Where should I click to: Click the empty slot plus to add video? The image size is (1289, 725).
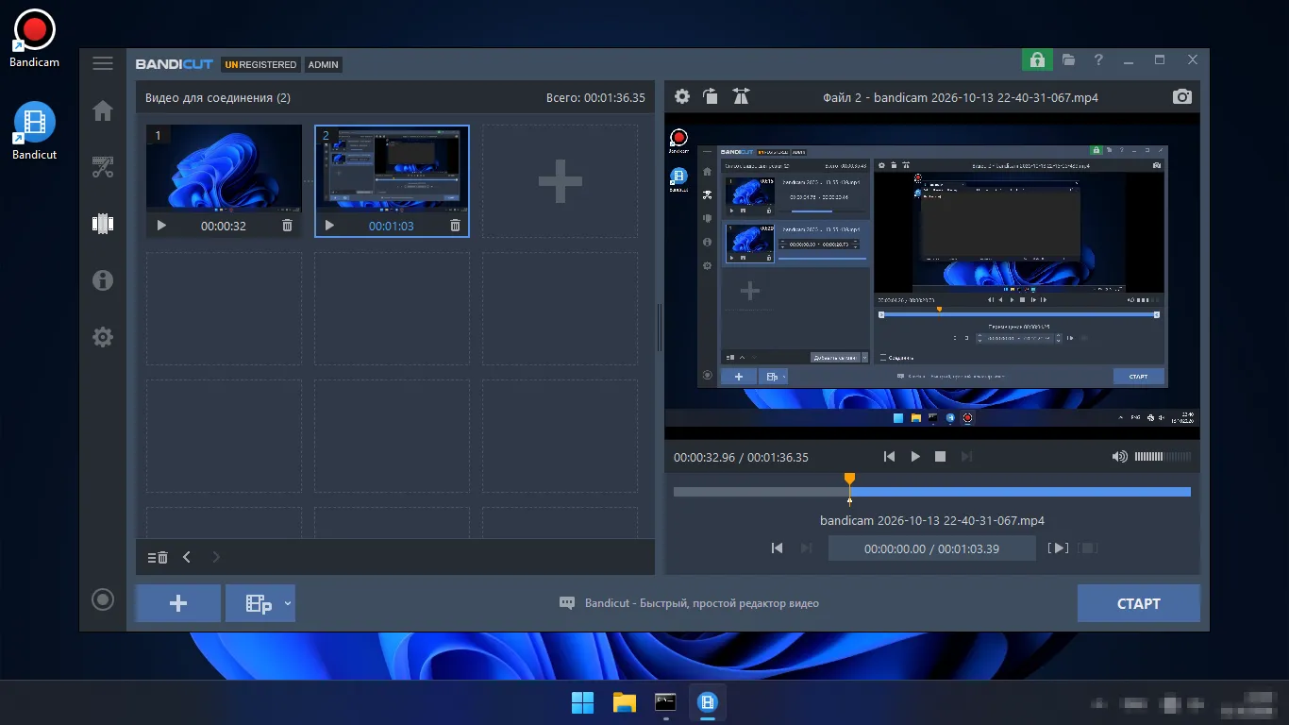[560, 181]
